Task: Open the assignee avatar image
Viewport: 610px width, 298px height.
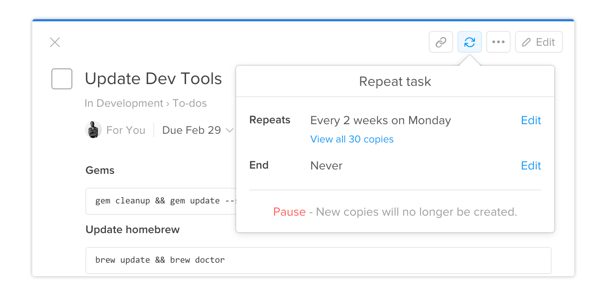Action: point(93,129)
